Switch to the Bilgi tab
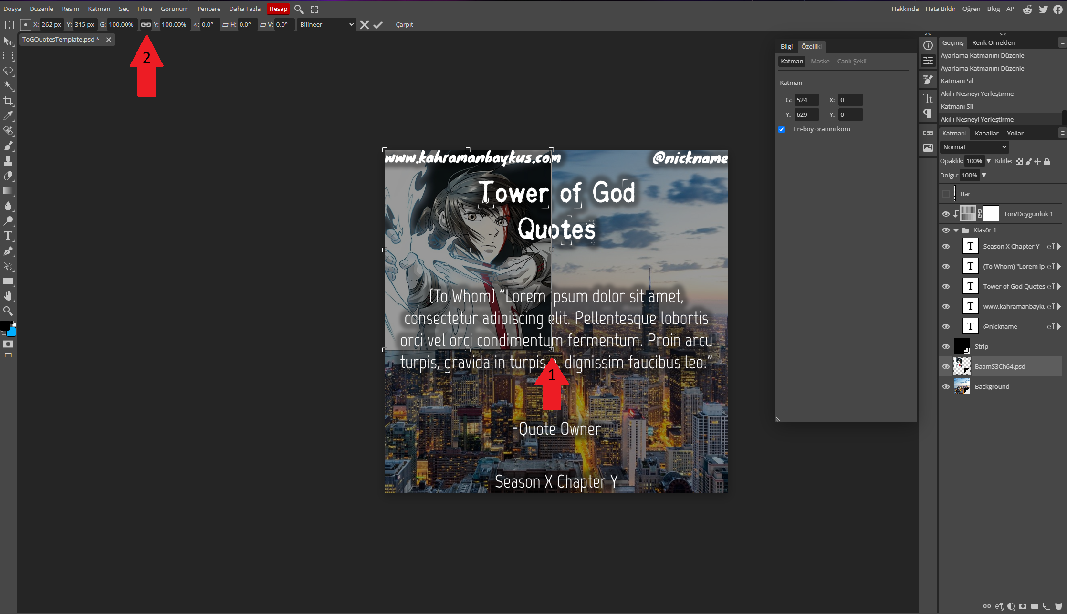The image size is (1067, 614). click(x=786, y=46)
